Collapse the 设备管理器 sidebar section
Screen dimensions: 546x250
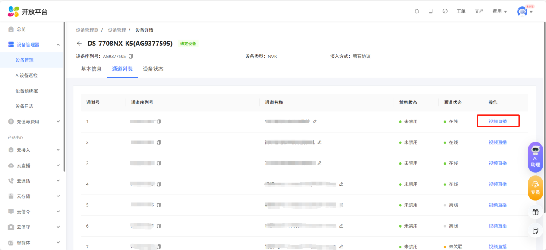[58, 45]
